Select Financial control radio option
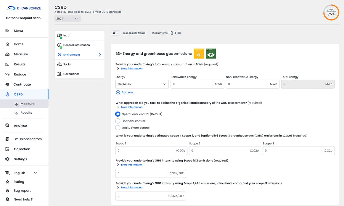The width and height of the screenshot is (344, 206). (x=118, y=121)
